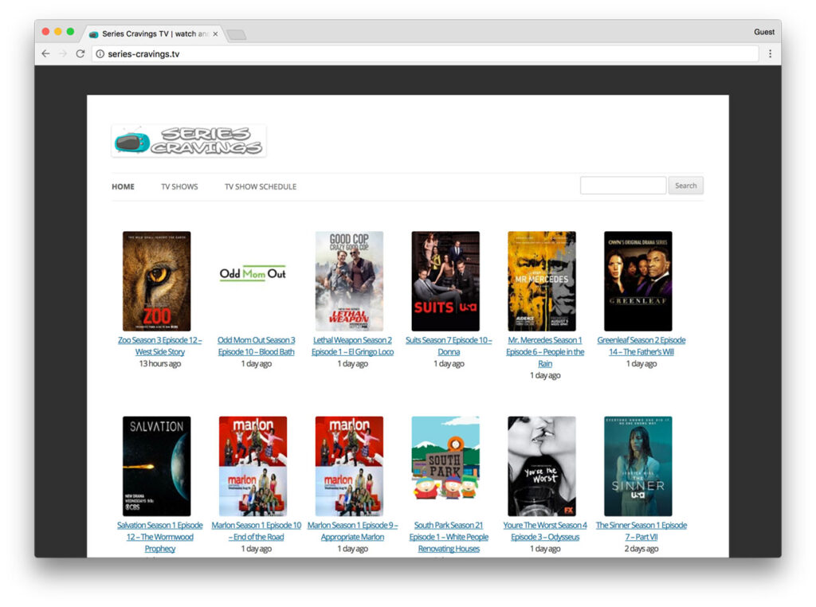
Task: Click the Guest profile label
Action: [x=764, y=32]
